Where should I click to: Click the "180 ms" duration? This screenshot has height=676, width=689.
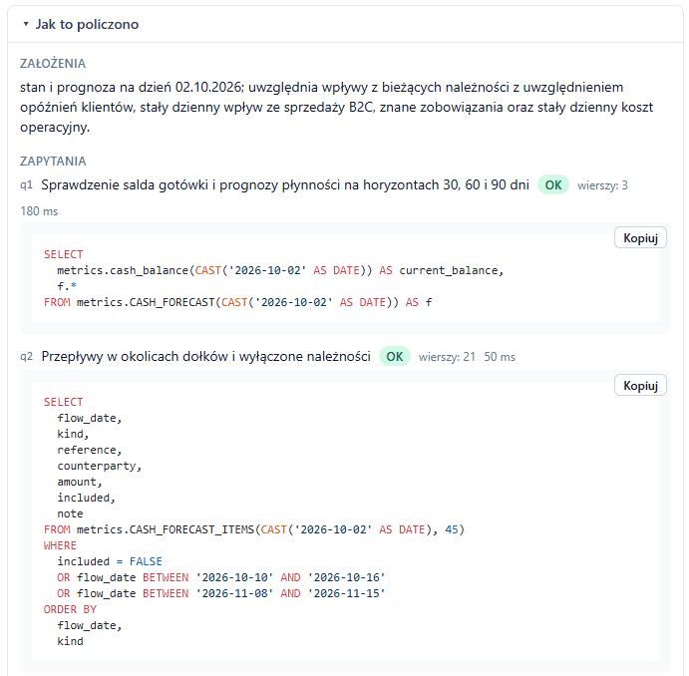click(39, 211)
